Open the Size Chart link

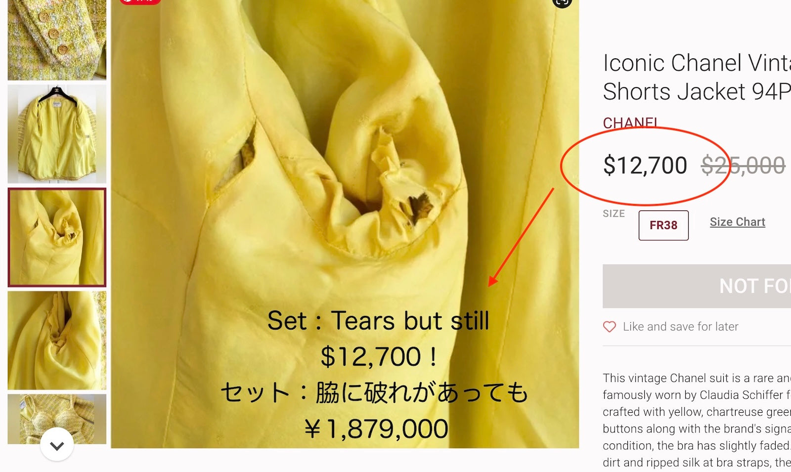pos(738,222)
